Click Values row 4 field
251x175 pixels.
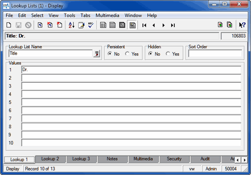coord(131,94)
